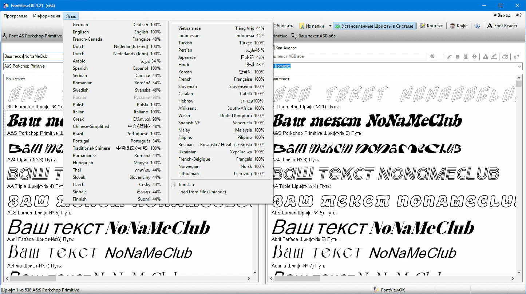Select Greek language entry
This screenshot has height=294, width=526.
pos(116,119)
